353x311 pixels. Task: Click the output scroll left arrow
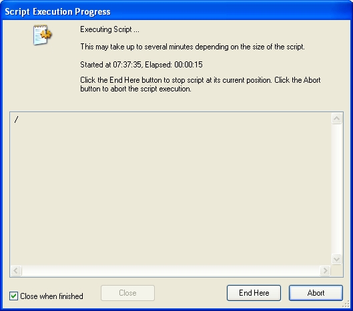[x=16, y=270]
